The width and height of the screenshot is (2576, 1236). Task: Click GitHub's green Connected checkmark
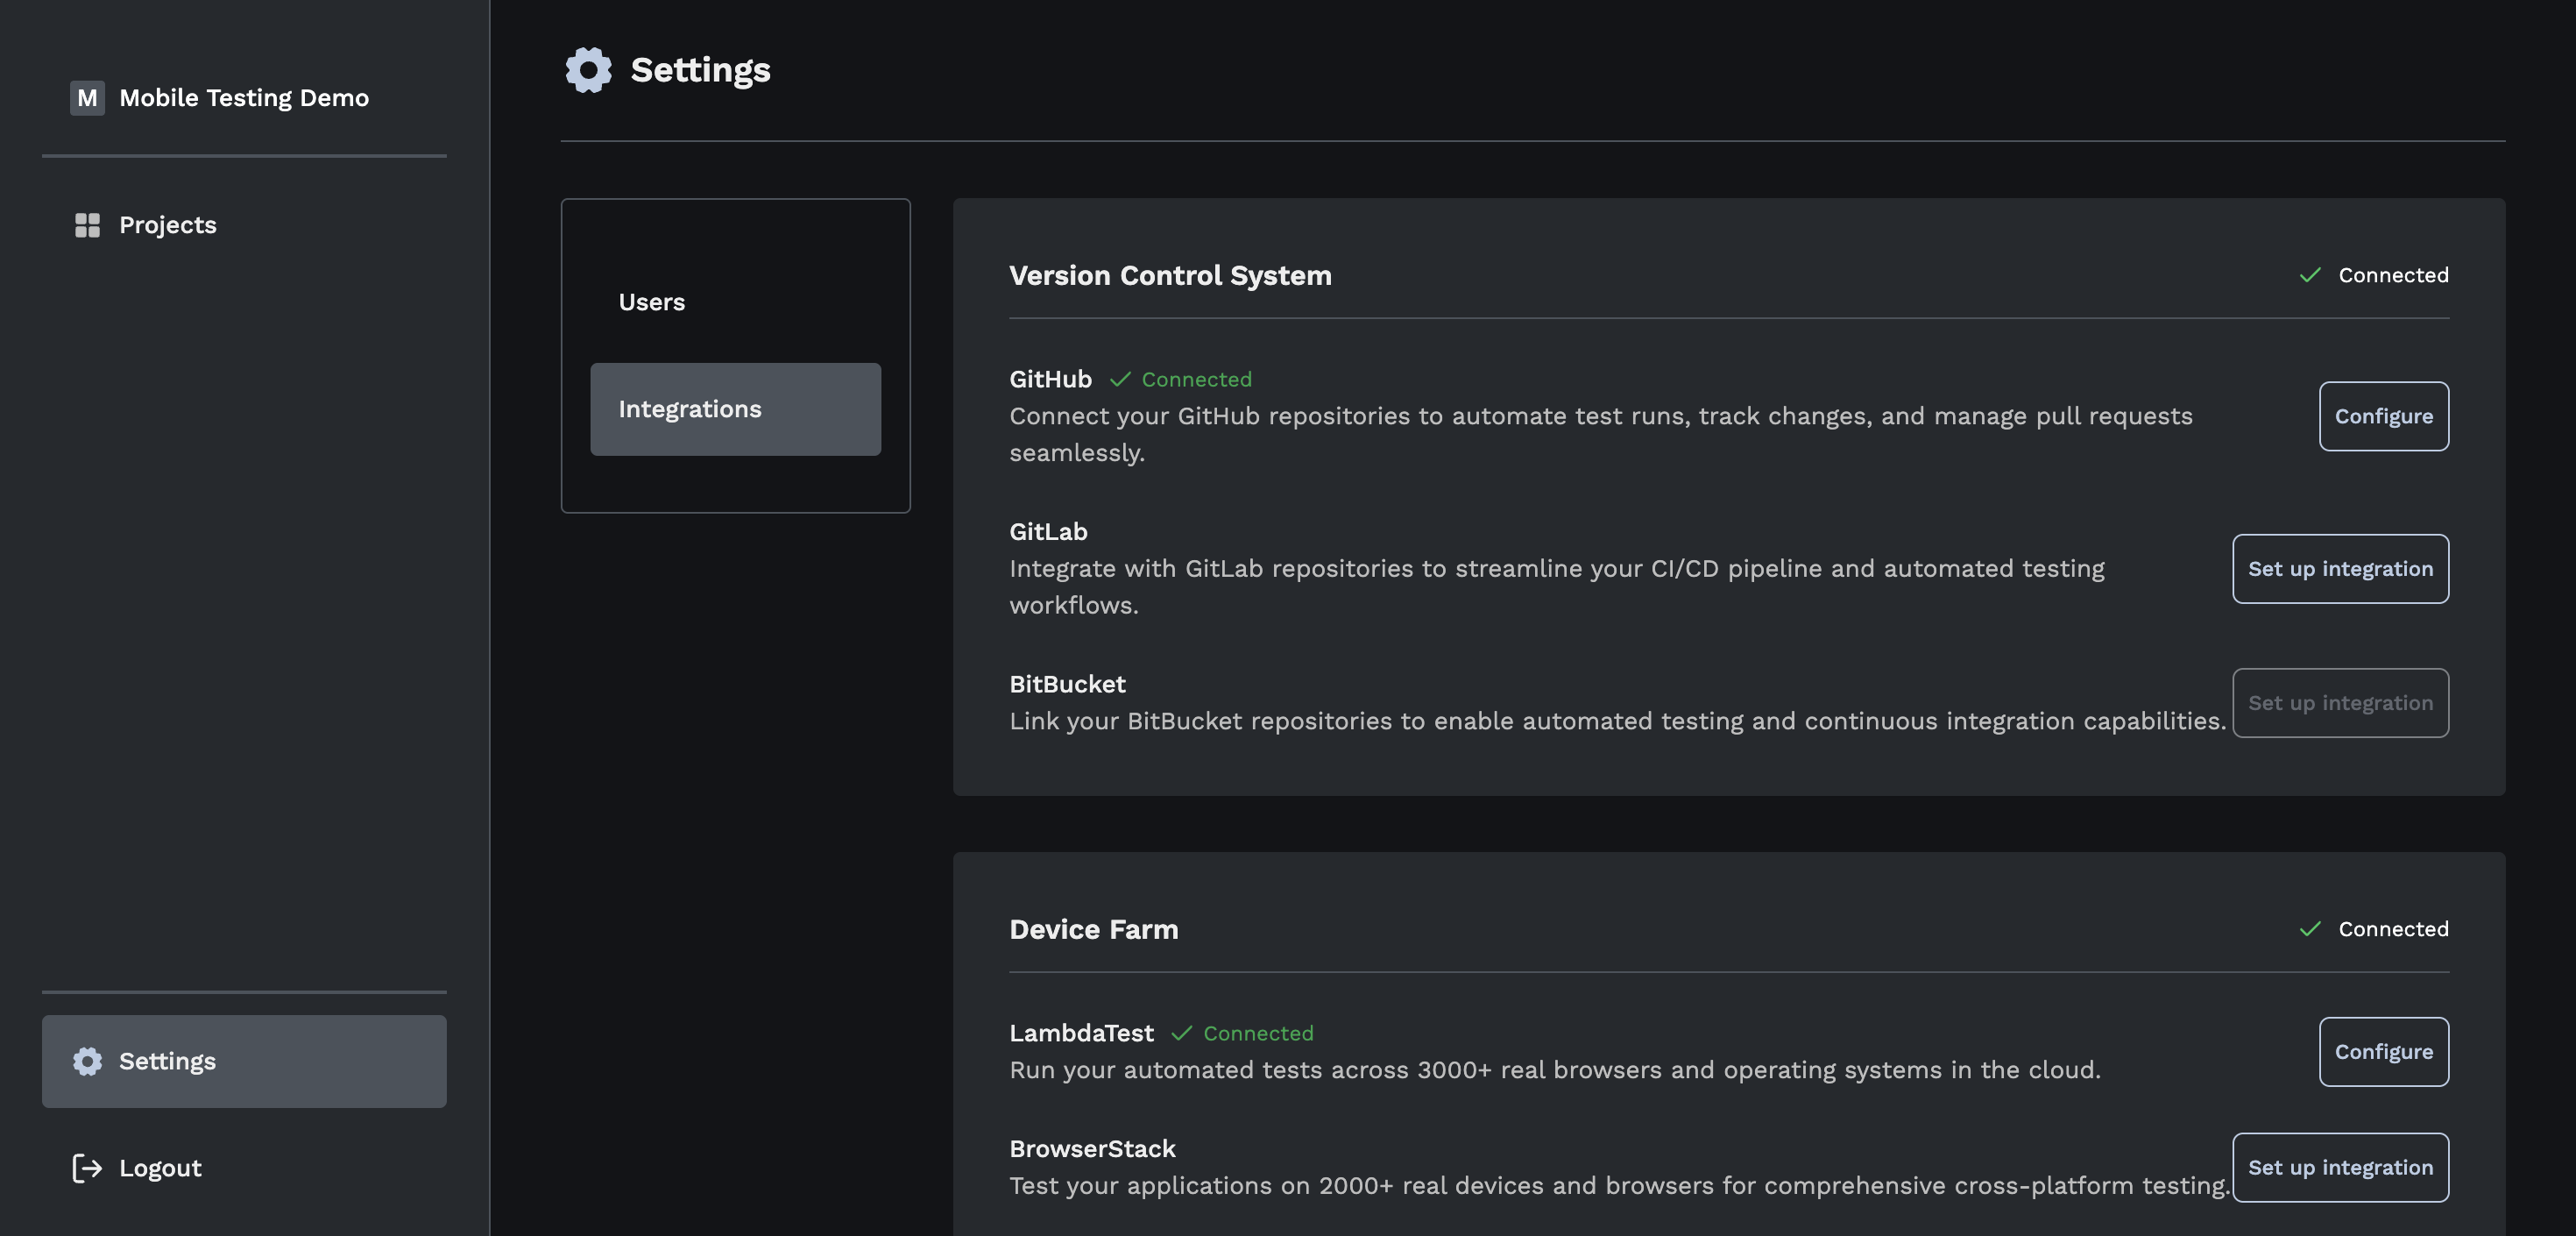pyautogui.click(x=1120, y=380)
